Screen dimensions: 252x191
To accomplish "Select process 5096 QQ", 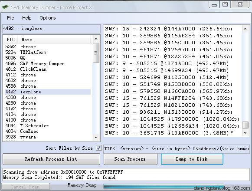I will 48,58.
